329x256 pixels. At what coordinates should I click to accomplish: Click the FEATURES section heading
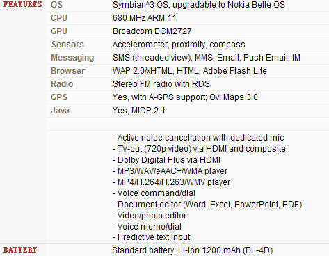tap(22, 4)
